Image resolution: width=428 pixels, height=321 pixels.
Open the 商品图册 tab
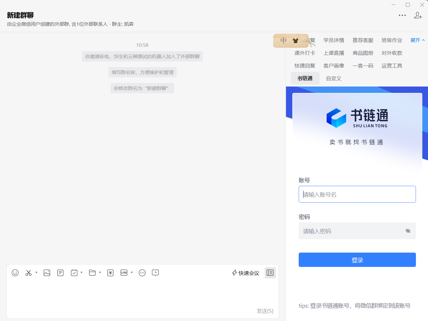point(363,53)
